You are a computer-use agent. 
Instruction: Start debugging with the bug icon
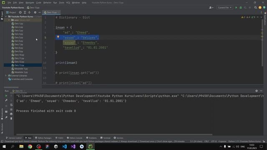pyautogui.click(x=241, y=7)
